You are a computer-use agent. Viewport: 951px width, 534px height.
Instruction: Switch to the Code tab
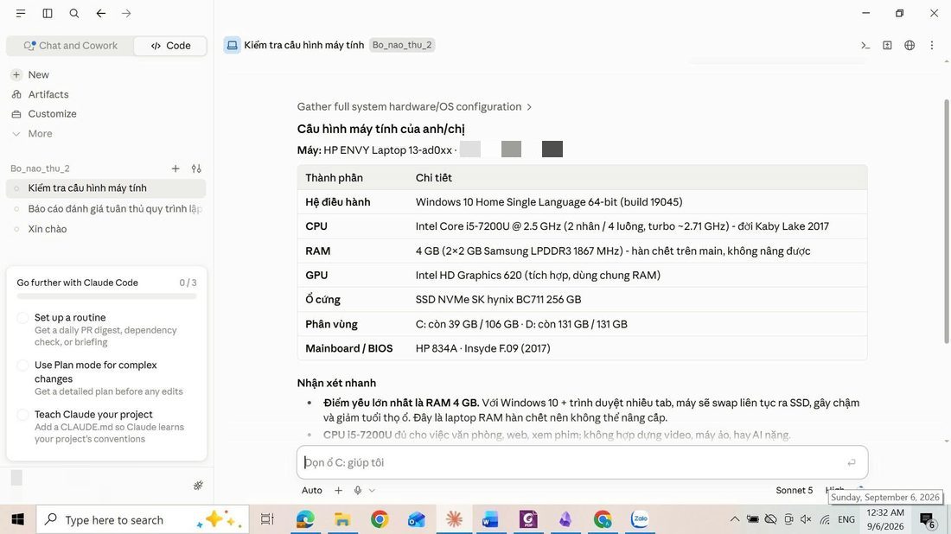click(x=170, y=46)
